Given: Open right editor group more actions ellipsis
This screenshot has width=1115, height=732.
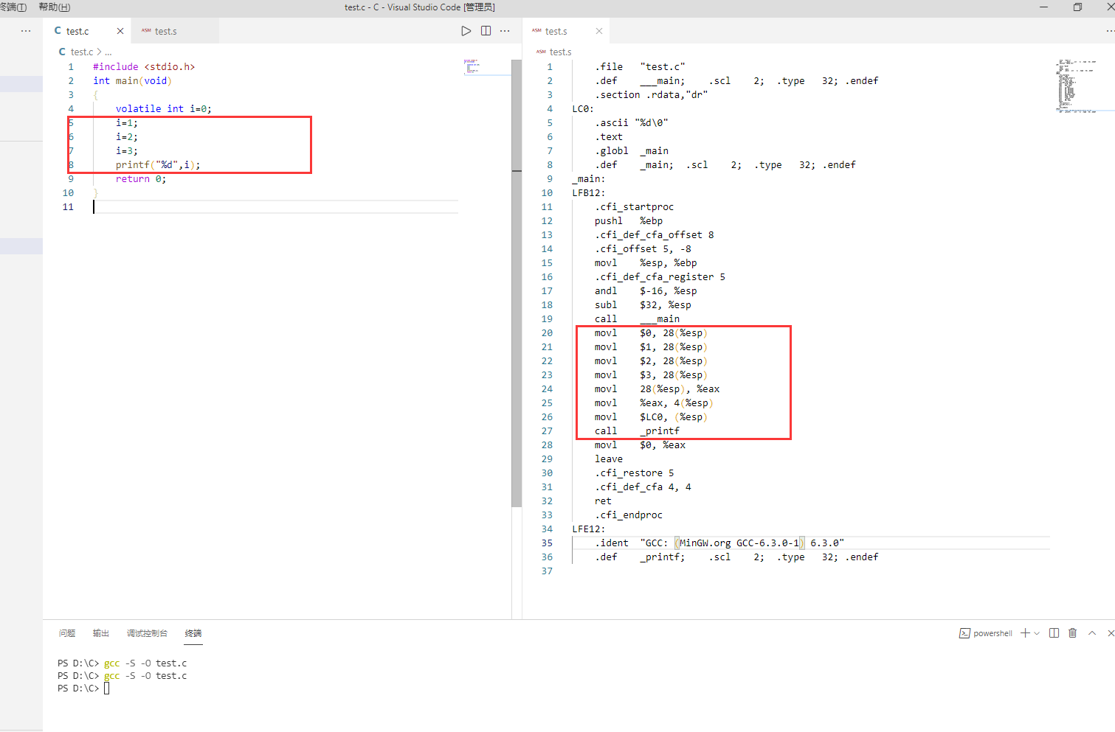Looking at the screenshot, I should 1110,31.
